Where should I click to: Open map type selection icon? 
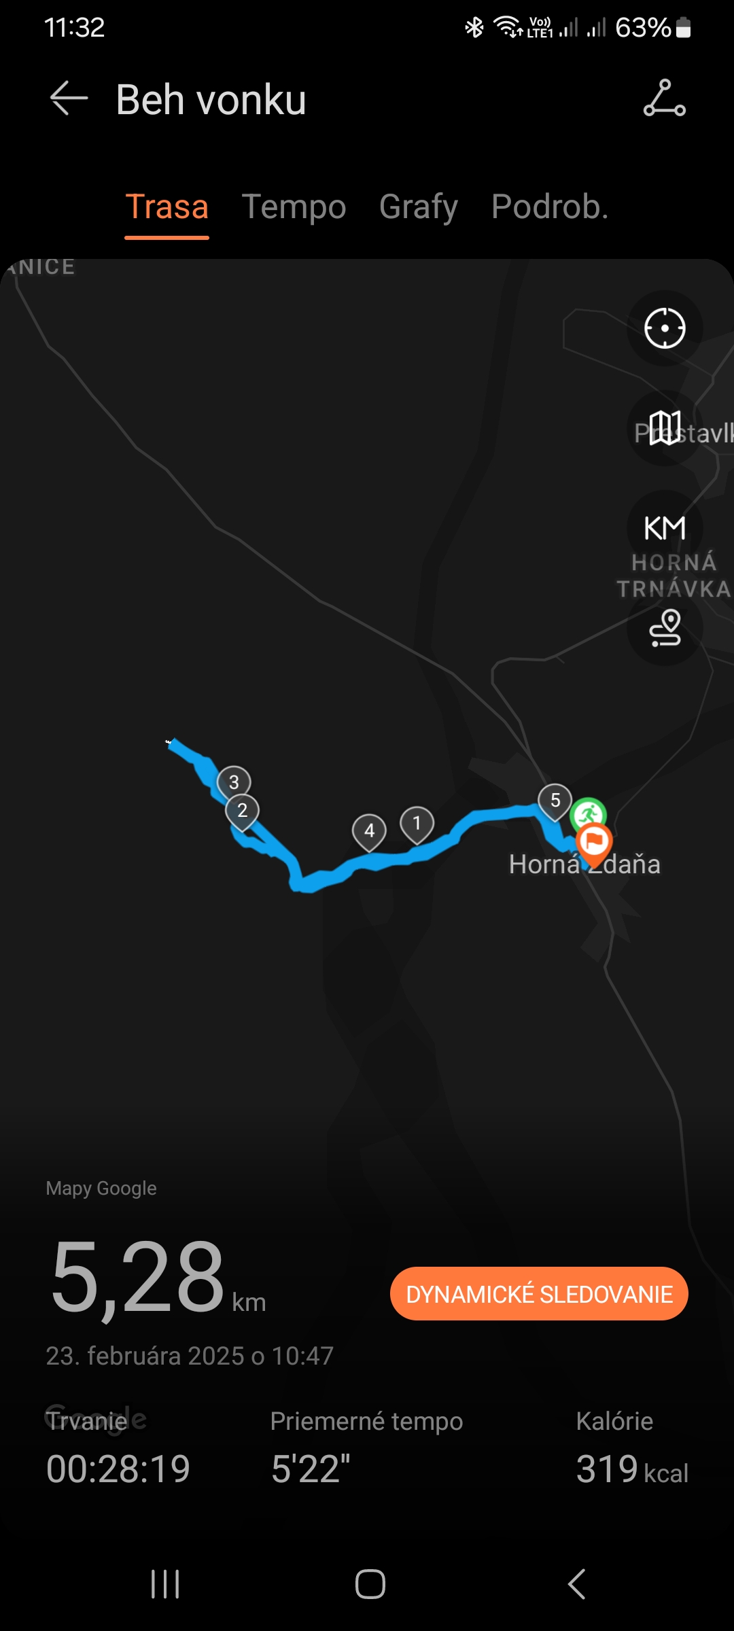[664, 428]
